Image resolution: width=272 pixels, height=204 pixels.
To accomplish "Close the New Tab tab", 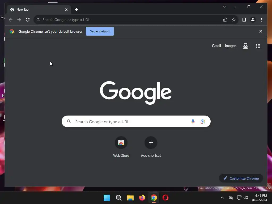I will (x=66, y=10).
